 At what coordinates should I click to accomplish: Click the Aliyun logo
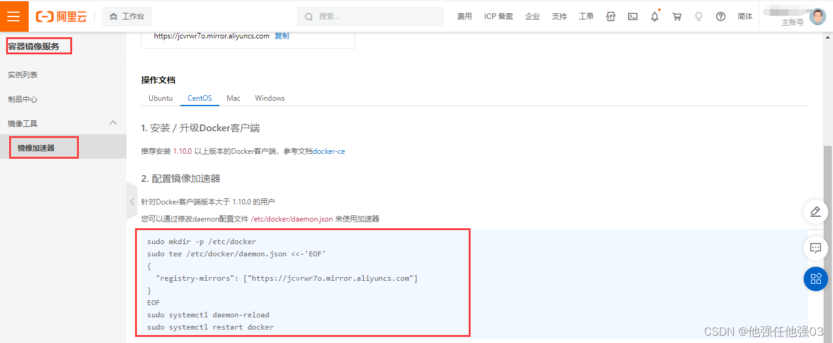(x=61, y=16)
